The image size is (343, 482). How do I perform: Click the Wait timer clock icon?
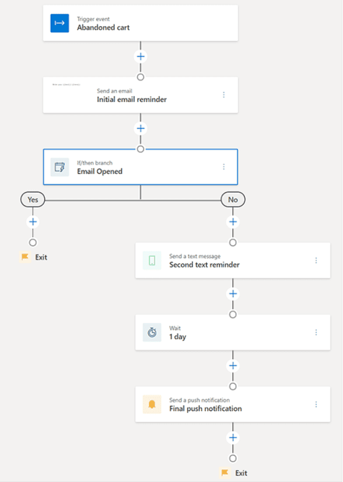152,332
